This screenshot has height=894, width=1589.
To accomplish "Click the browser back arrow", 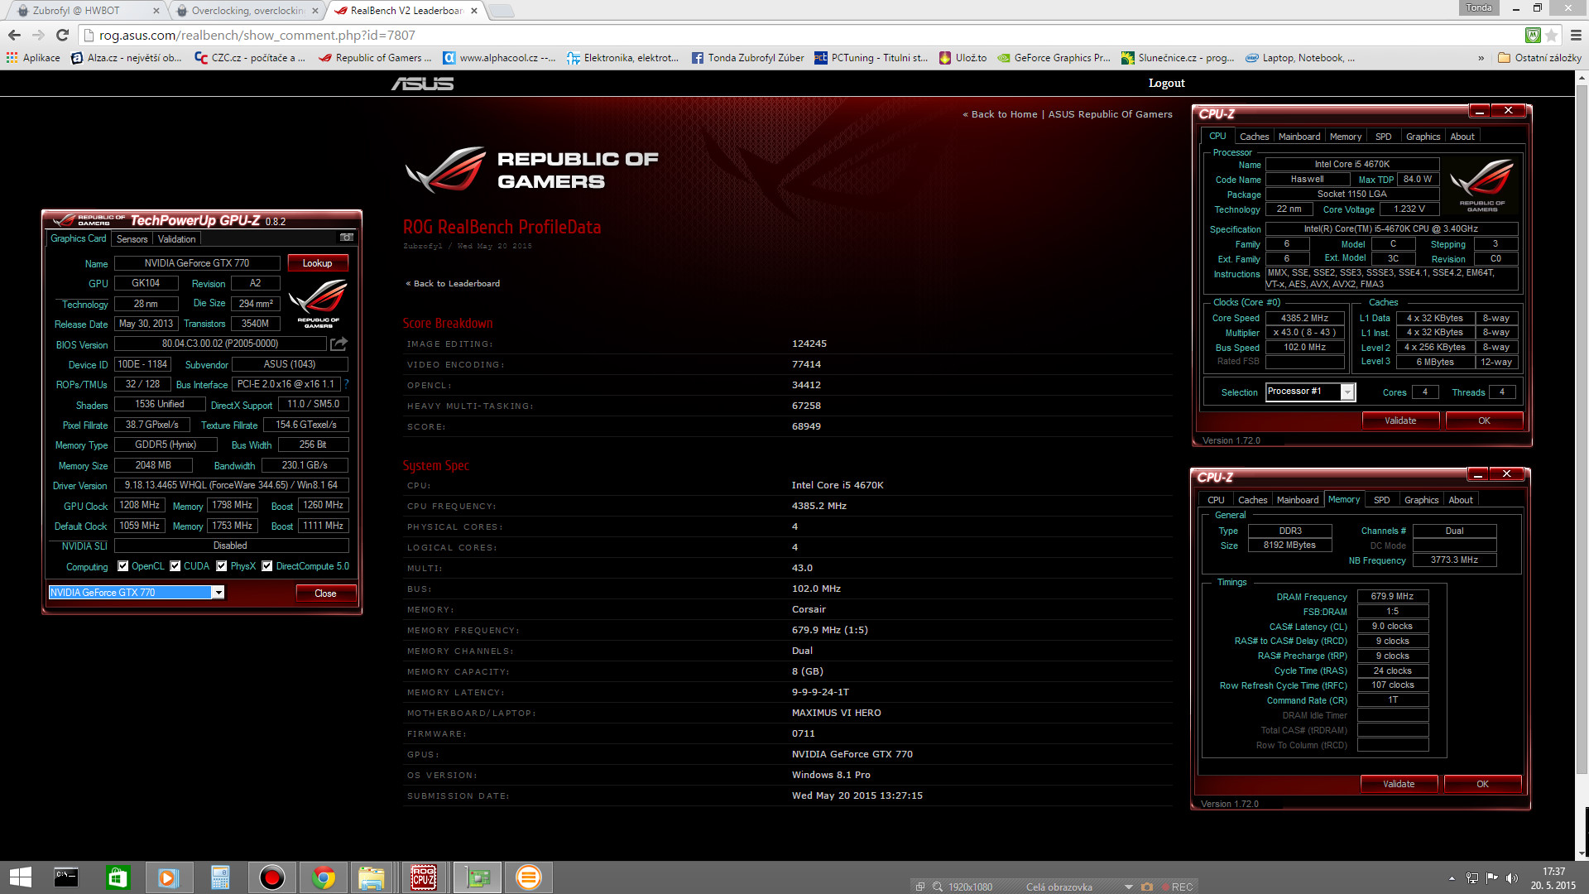I will click(x=14, y=35).
